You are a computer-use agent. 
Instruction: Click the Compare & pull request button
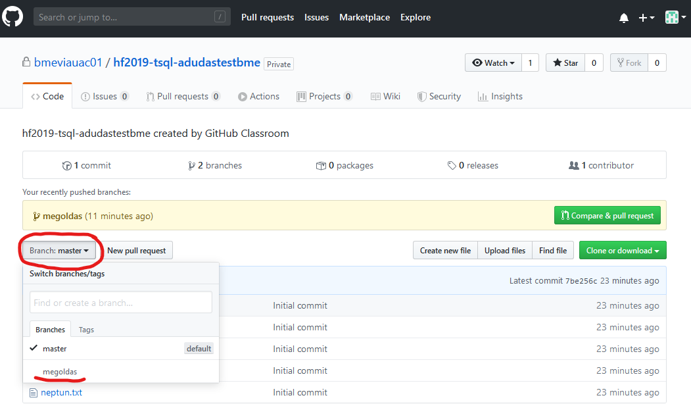pos(607,215)
